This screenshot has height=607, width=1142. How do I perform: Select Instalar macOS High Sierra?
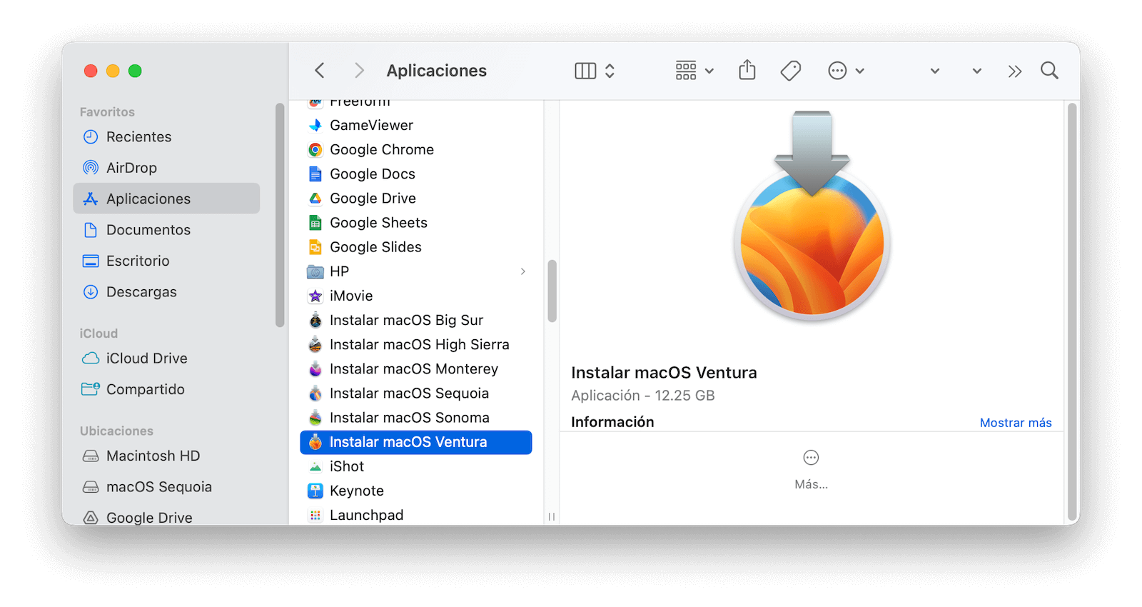(416, 344)
